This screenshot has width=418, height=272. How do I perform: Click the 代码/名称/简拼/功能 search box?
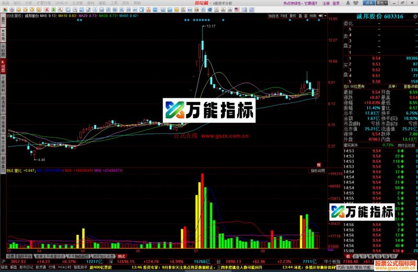tap(355, 267)
